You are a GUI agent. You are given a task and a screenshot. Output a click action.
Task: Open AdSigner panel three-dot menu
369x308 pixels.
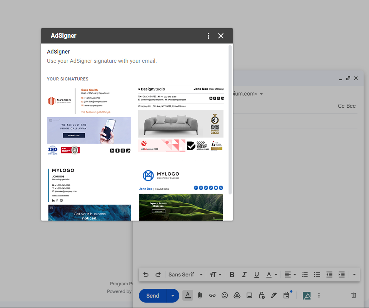click(208, 36)
